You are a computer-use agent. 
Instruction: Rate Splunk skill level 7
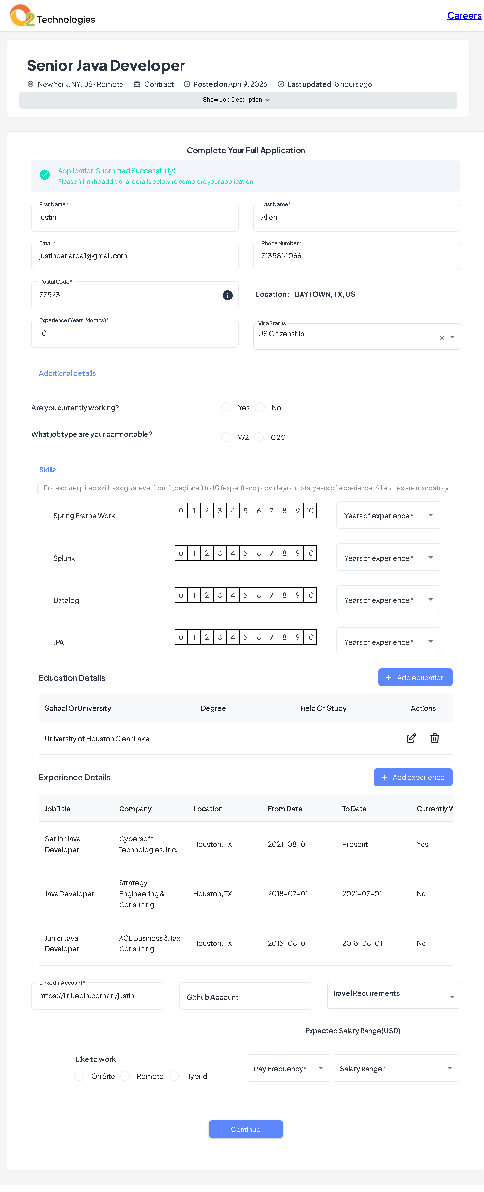(272, 553)
